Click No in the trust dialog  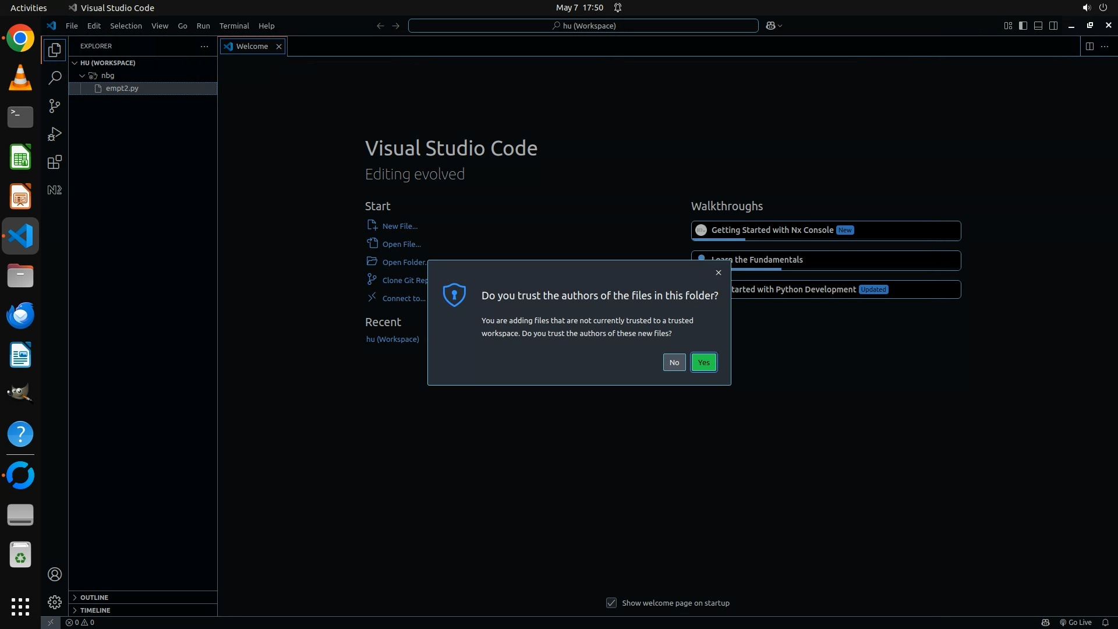[674, 362]
